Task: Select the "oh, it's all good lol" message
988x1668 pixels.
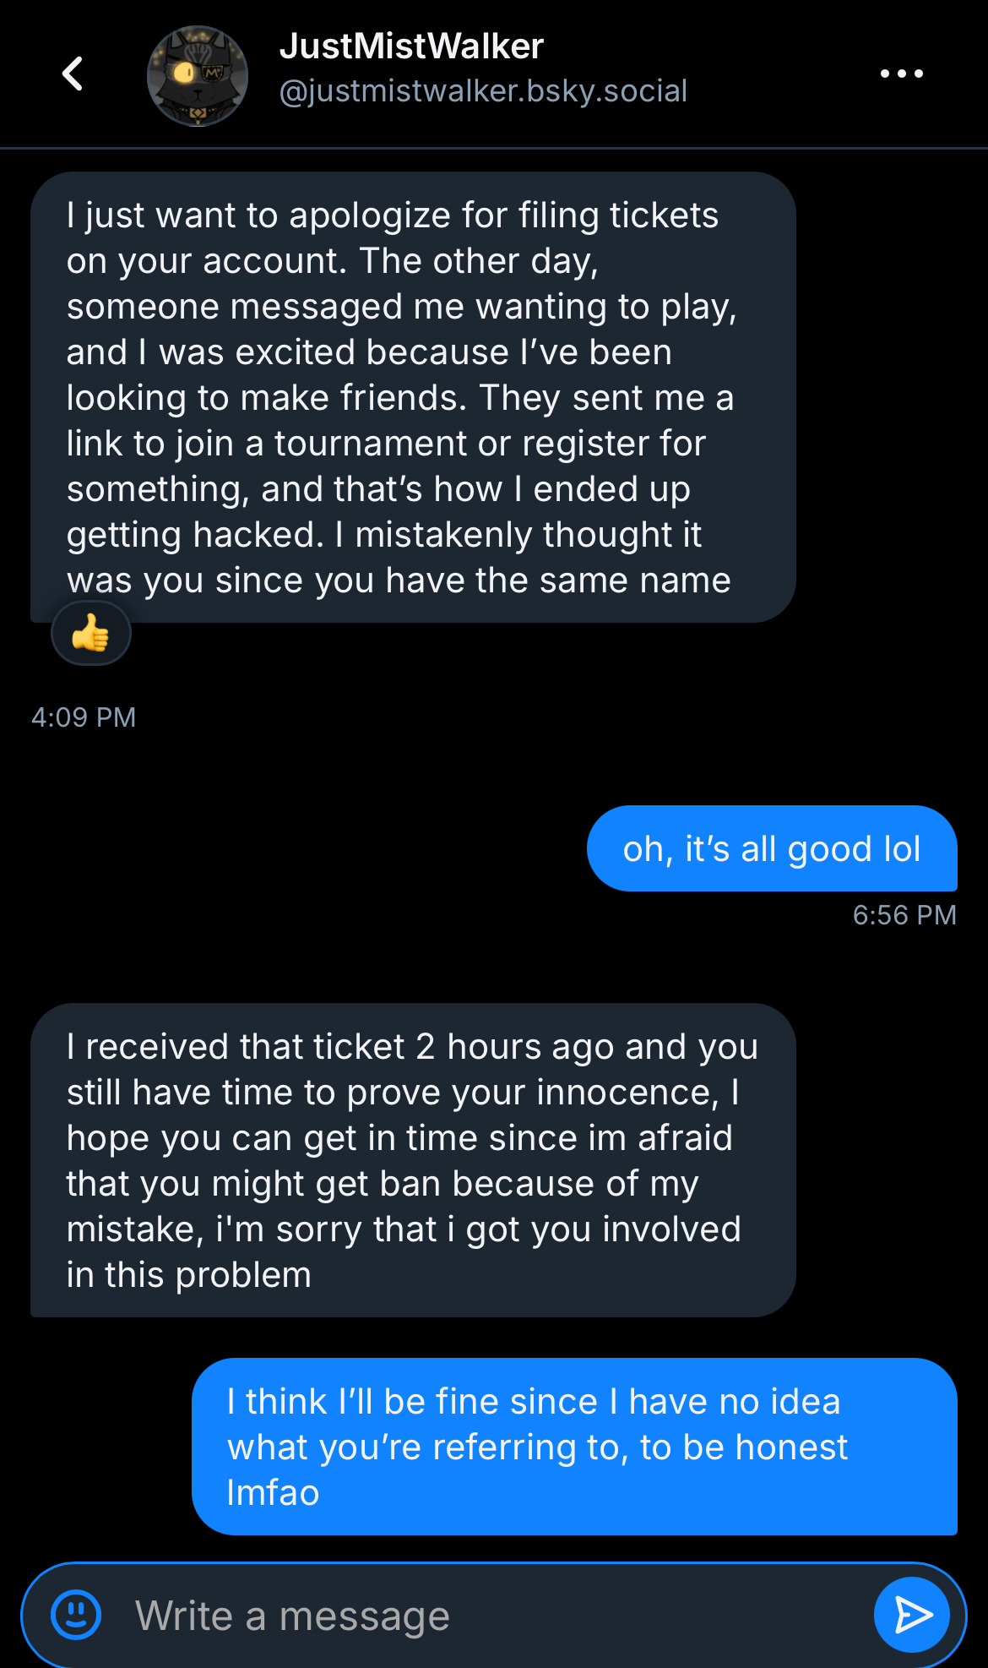Action: coord(771,848)
